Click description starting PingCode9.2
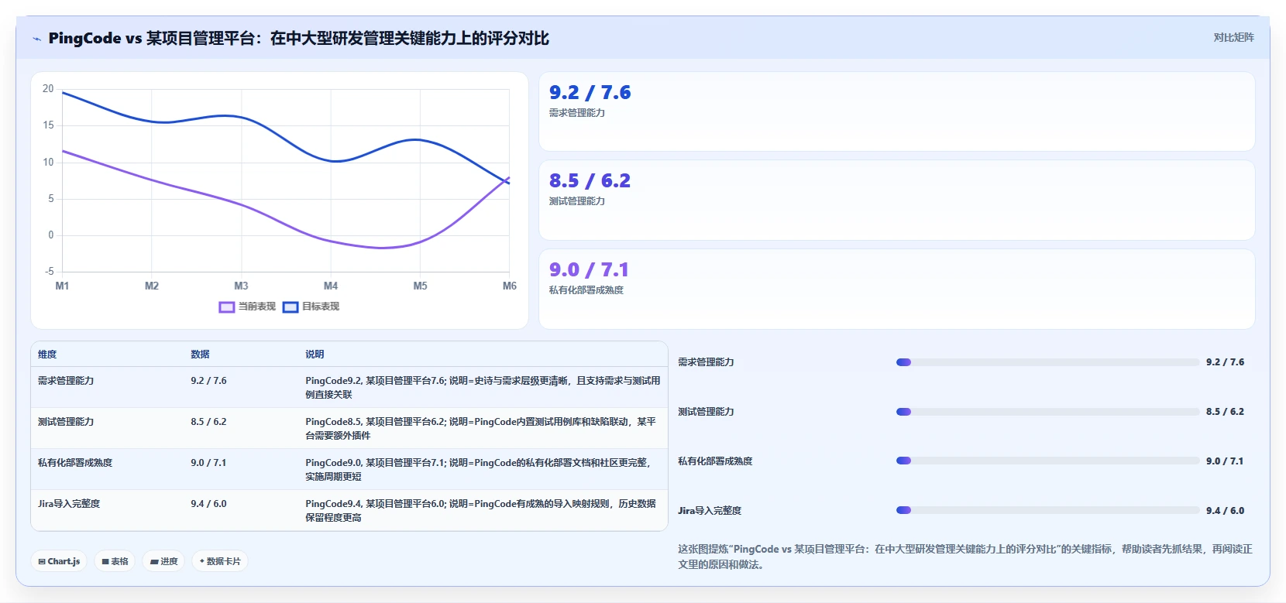1286x603 pixels. (483, 388)
